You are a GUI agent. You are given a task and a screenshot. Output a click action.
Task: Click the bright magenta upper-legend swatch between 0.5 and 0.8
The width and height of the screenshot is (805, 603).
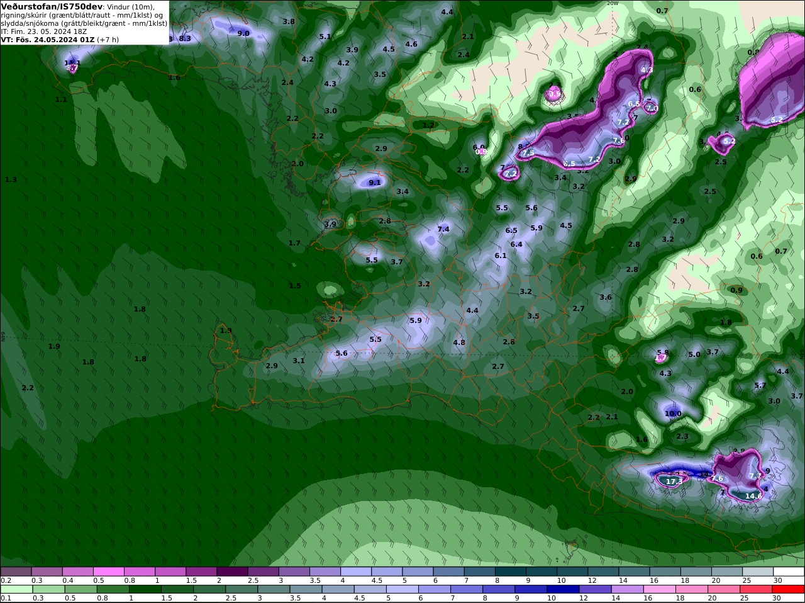108,572
